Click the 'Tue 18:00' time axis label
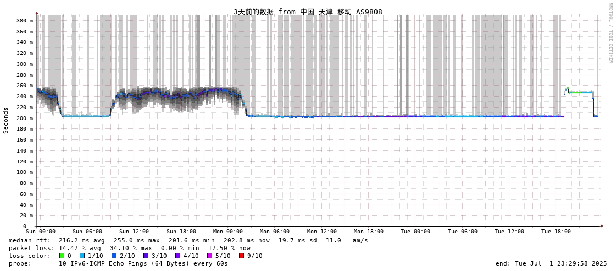616x271 pixels. tap(556, 232)
